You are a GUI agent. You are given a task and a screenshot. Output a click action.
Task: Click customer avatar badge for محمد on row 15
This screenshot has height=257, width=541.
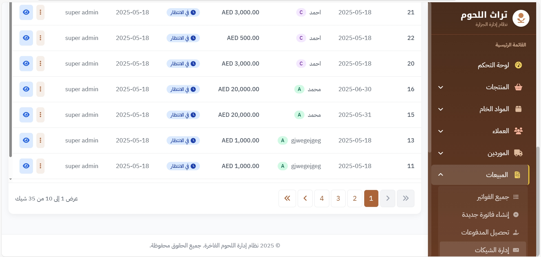[299, 115]
